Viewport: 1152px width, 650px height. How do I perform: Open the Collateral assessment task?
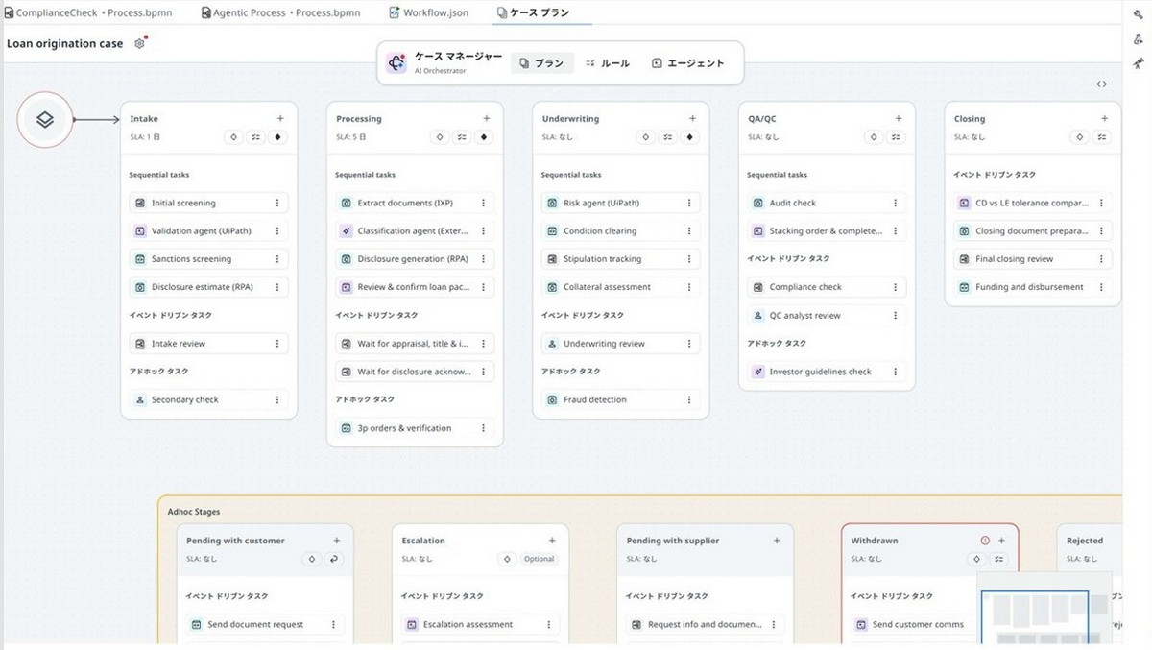tap(621, 287)
